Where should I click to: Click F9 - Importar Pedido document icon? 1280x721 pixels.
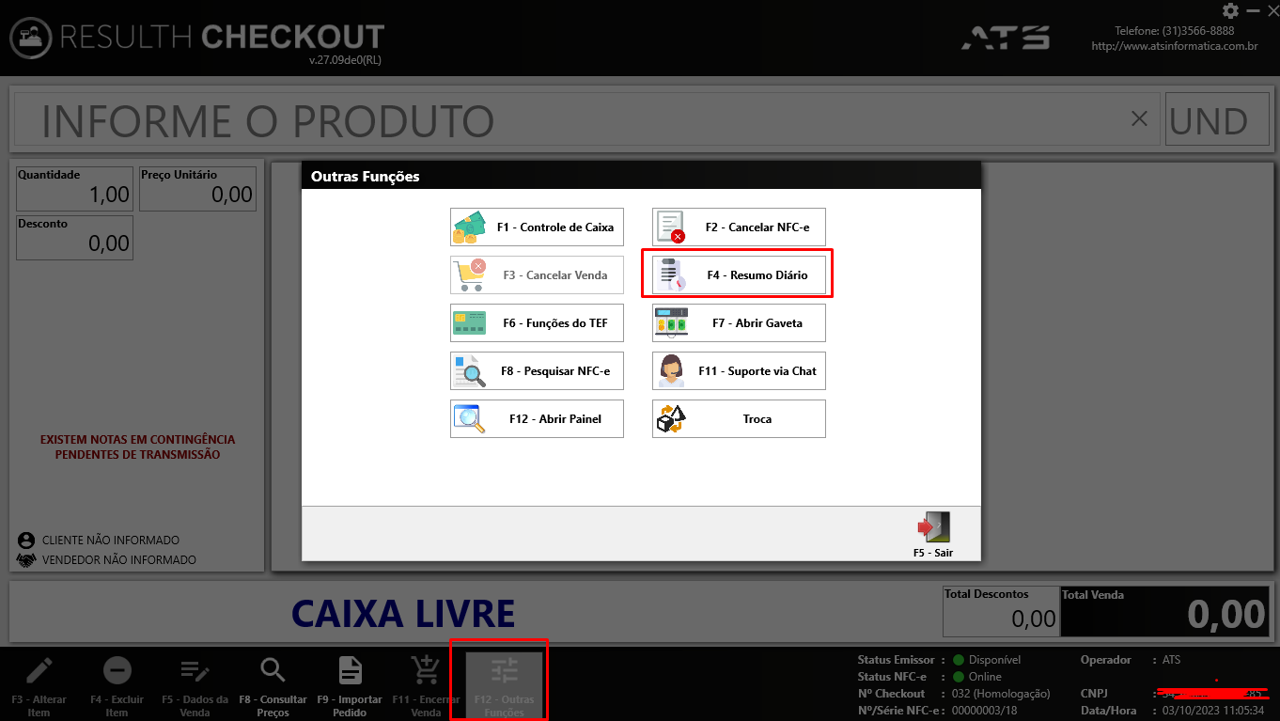click(351, 671)
